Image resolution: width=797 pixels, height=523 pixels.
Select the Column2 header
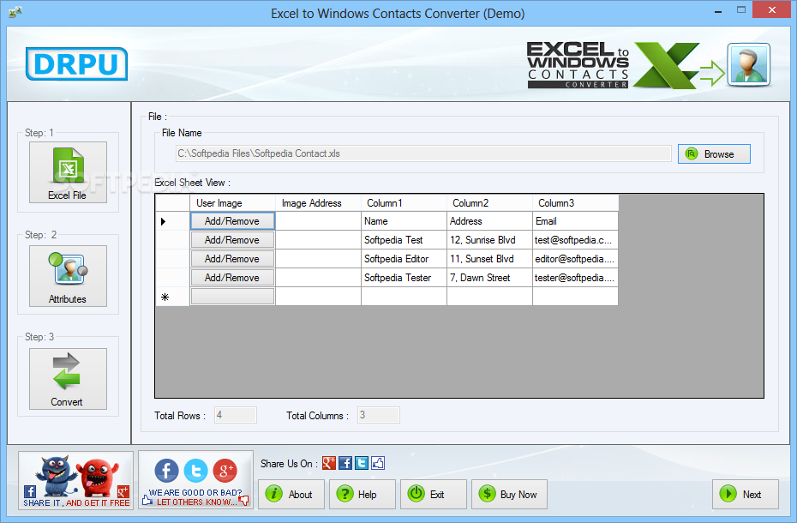[489, 203]
